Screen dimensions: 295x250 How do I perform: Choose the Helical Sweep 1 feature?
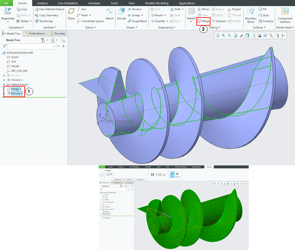point(20,85)
